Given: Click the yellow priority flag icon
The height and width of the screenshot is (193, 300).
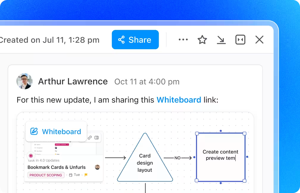Looking at the screenshot, I should (x=86, y=175).
